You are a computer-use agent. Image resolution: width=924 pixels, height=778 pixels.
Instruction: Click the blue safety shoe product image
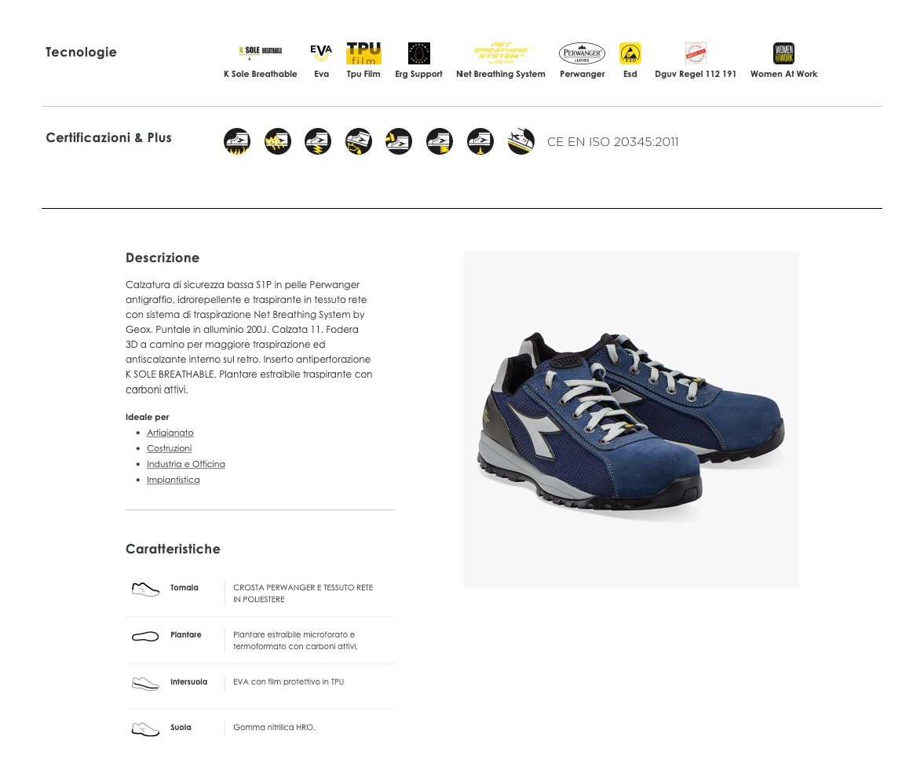click(x=631, y=419)
